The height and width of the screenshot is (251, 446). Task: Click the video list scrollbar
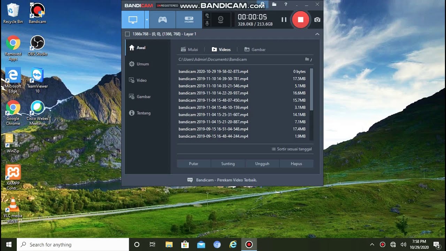tap(312, 90)
